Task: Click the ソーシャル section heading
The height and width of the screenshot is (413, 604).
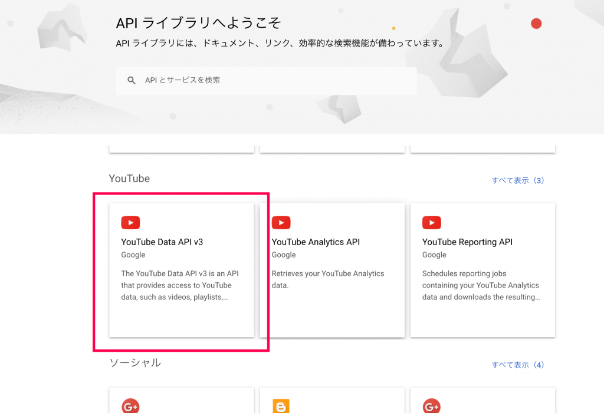Action: pyautogui.click(x=135, y=362)
